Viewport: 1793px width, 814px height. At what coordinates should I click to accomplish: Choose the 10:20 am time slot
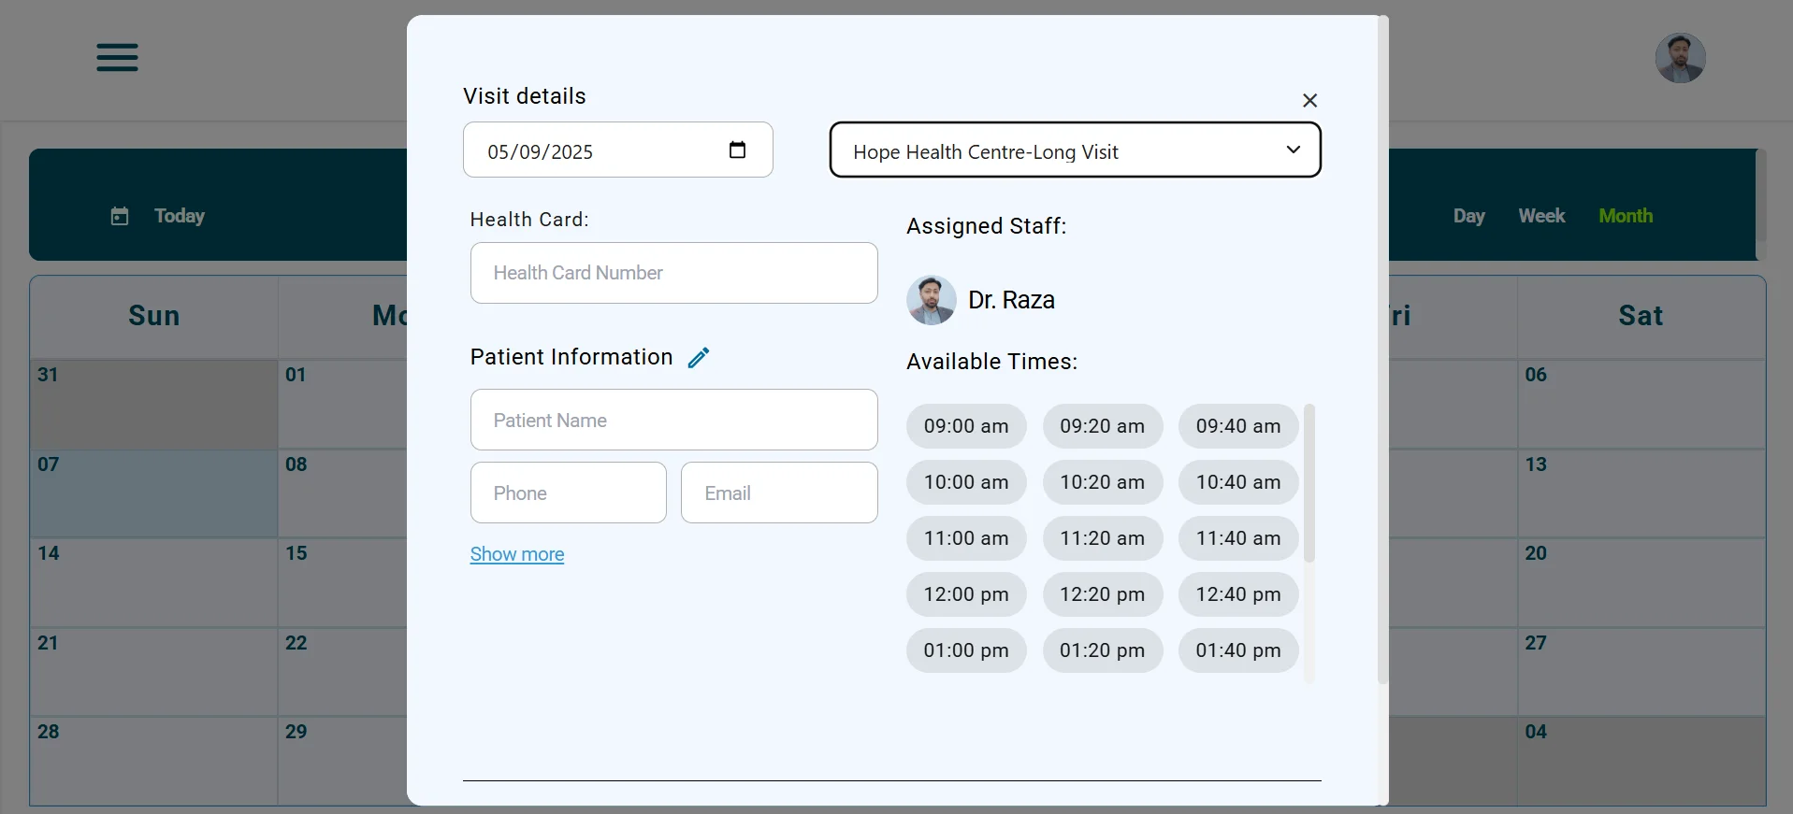click(1102, 482)
